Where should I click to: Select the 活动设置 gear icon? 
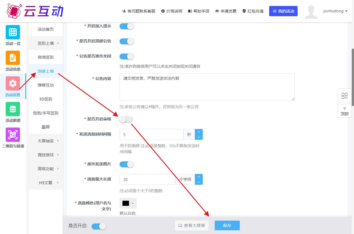point(13,83)
